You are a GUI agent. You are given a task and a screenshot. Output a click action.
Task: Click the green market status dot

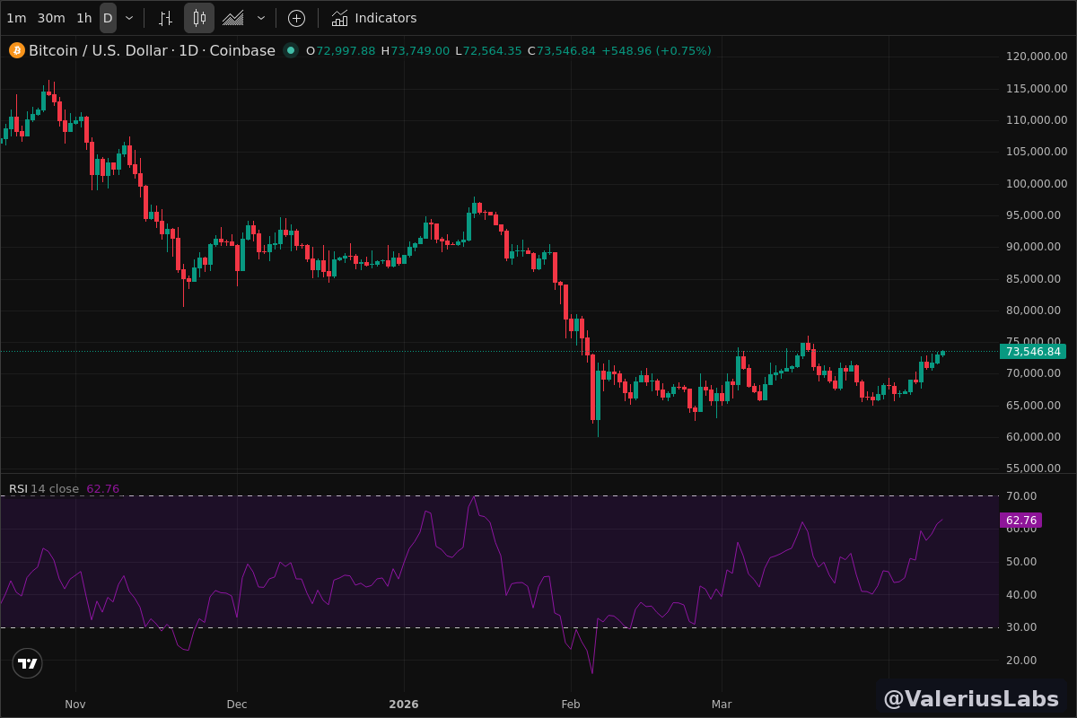(x=291, y=50)
